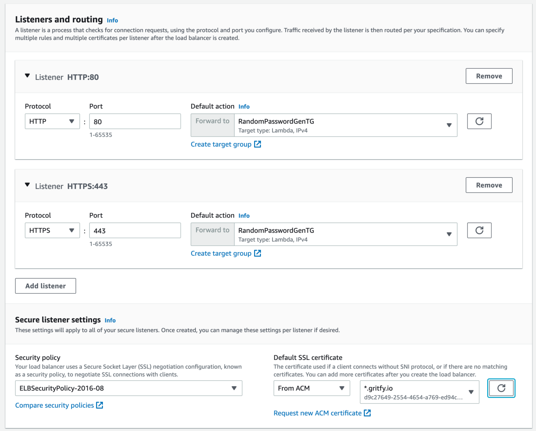
Task: Click external link icon beside Request new ACM certificate
Action: click(367, 413)
